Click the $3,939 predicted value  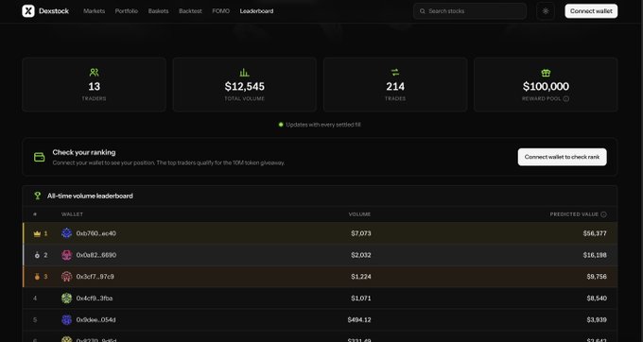(x=597, y=320)
